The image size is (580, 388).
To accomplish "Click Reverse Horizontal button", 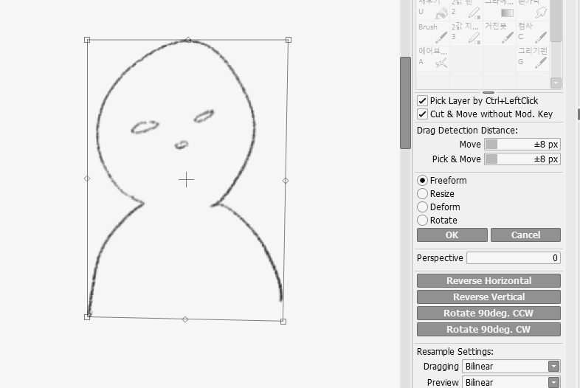I will pos(488,281).
